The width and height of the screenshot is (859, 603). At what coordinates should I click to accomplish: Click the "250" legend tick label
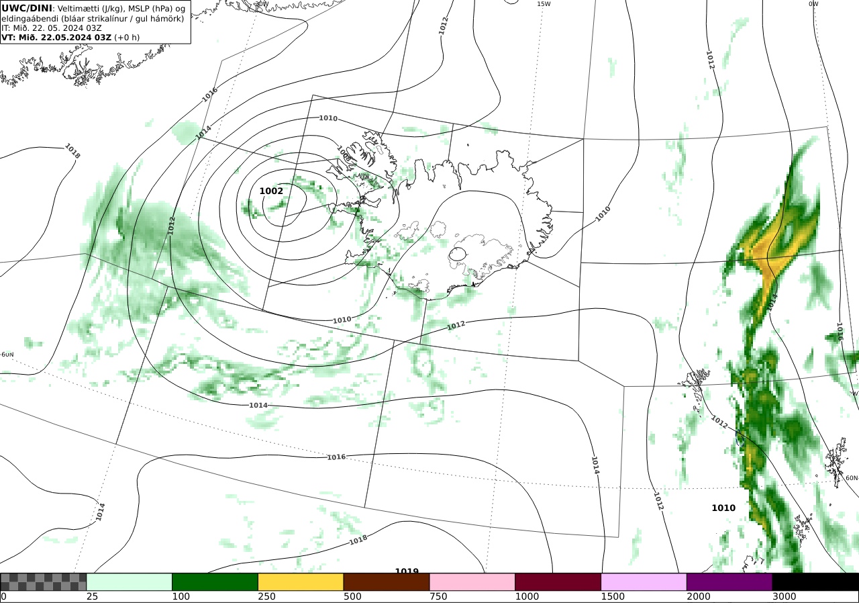click(267, 596)
